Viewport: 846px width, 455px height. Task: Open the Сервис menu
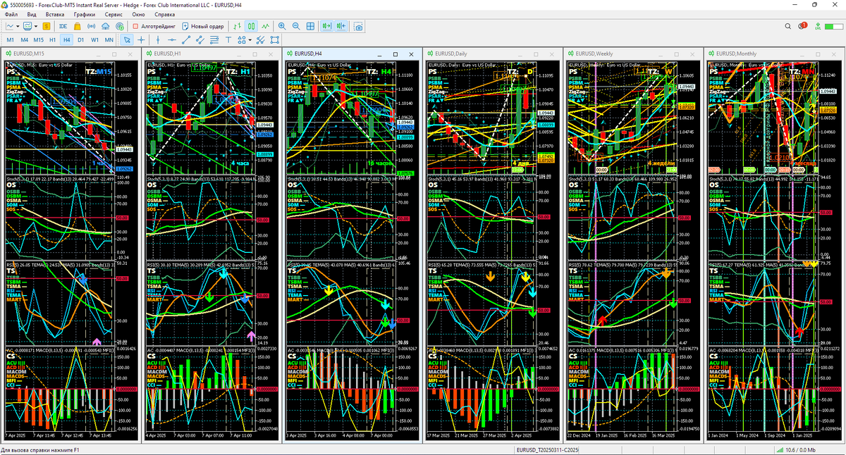(x=113, y=14)
